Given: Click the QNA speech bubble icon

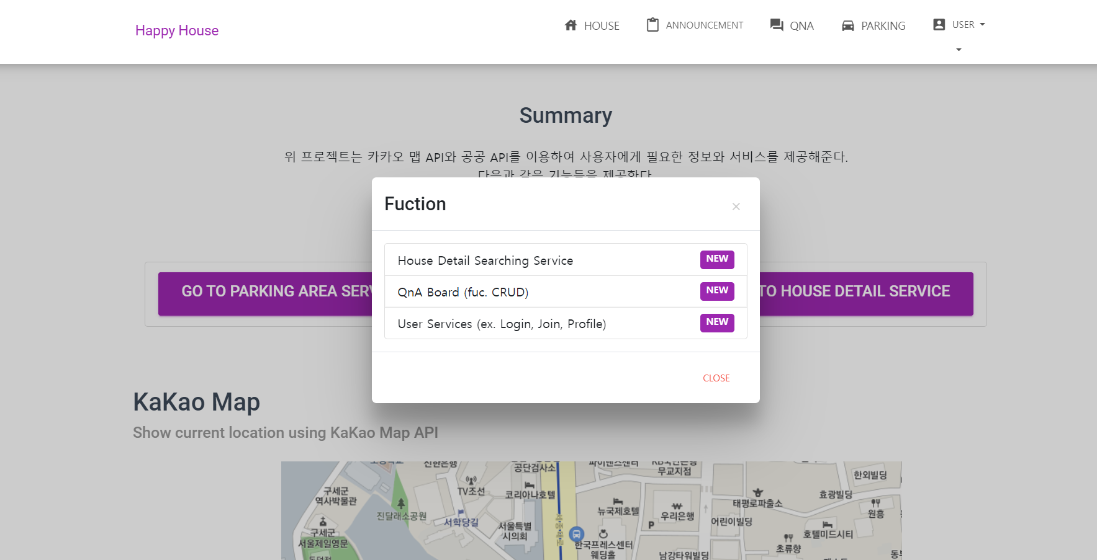Looking at the screenshot, I should [775, 25].
